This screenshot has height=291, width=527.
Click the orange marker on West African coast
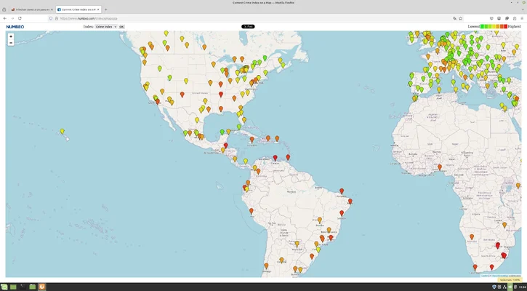[440, 167]
